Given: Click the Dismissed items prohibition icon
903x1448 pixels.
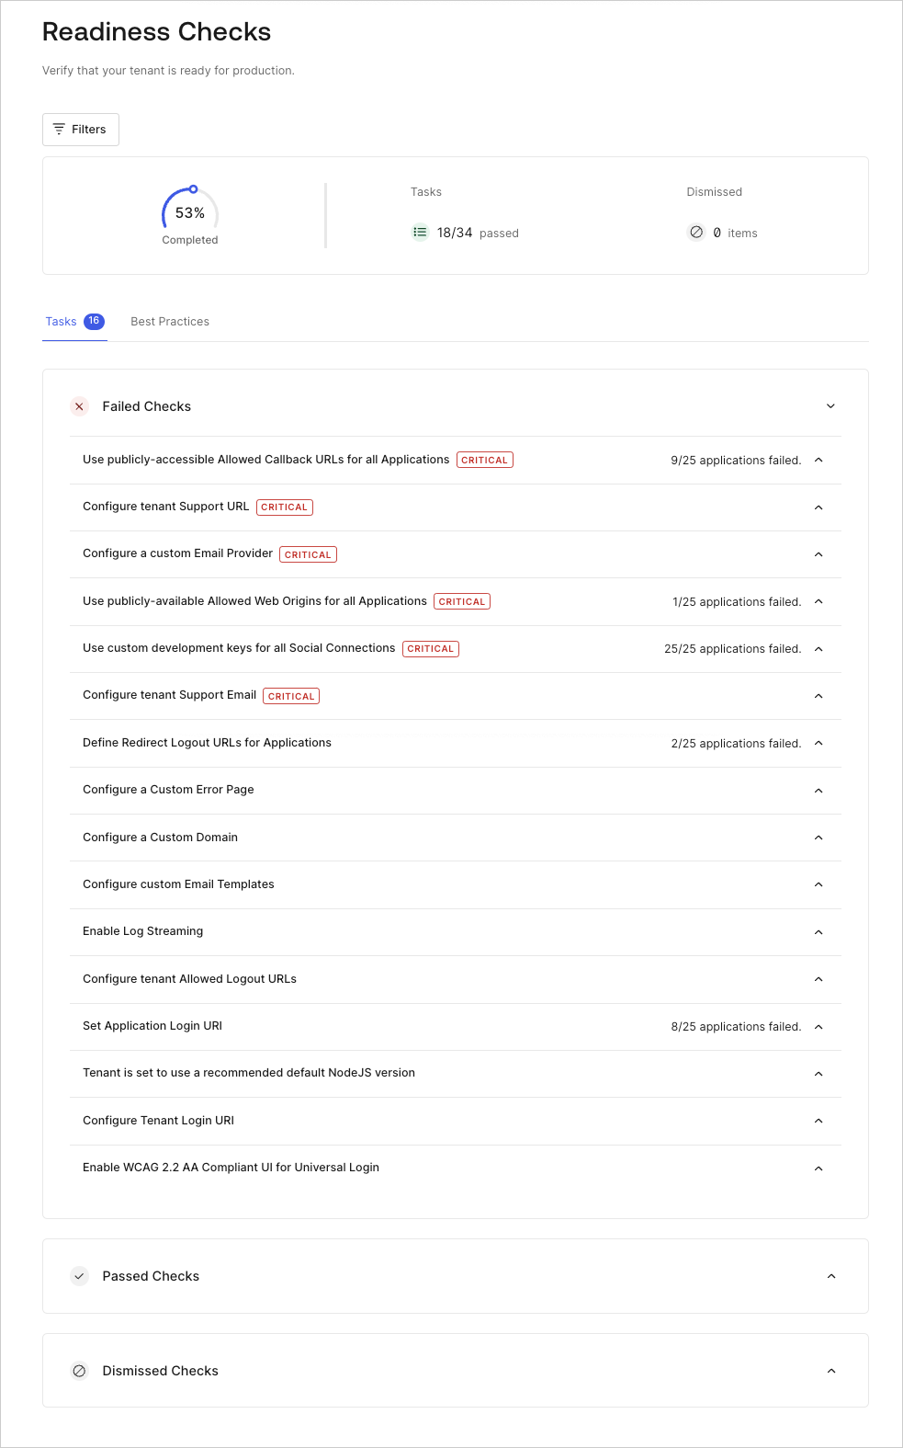Looking at the screenshot, I should point(696,233).
